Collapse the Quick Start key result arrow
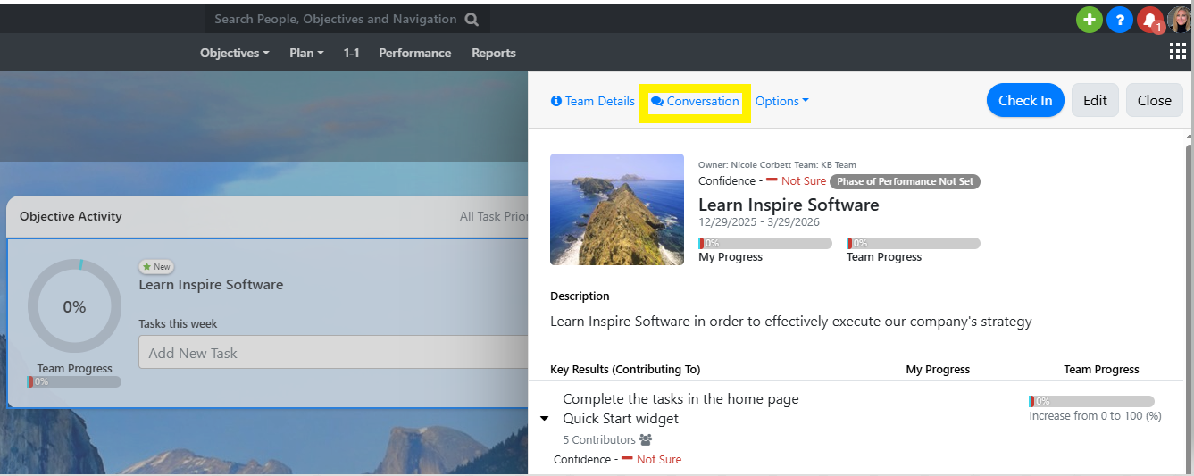The image size is (1194, 476). click(x=545, y=418)
